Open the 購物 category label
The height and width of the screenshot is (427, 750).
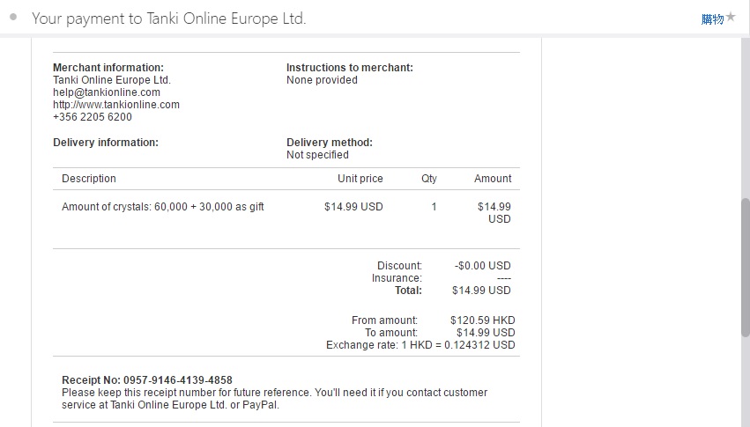tap(712, 19)
